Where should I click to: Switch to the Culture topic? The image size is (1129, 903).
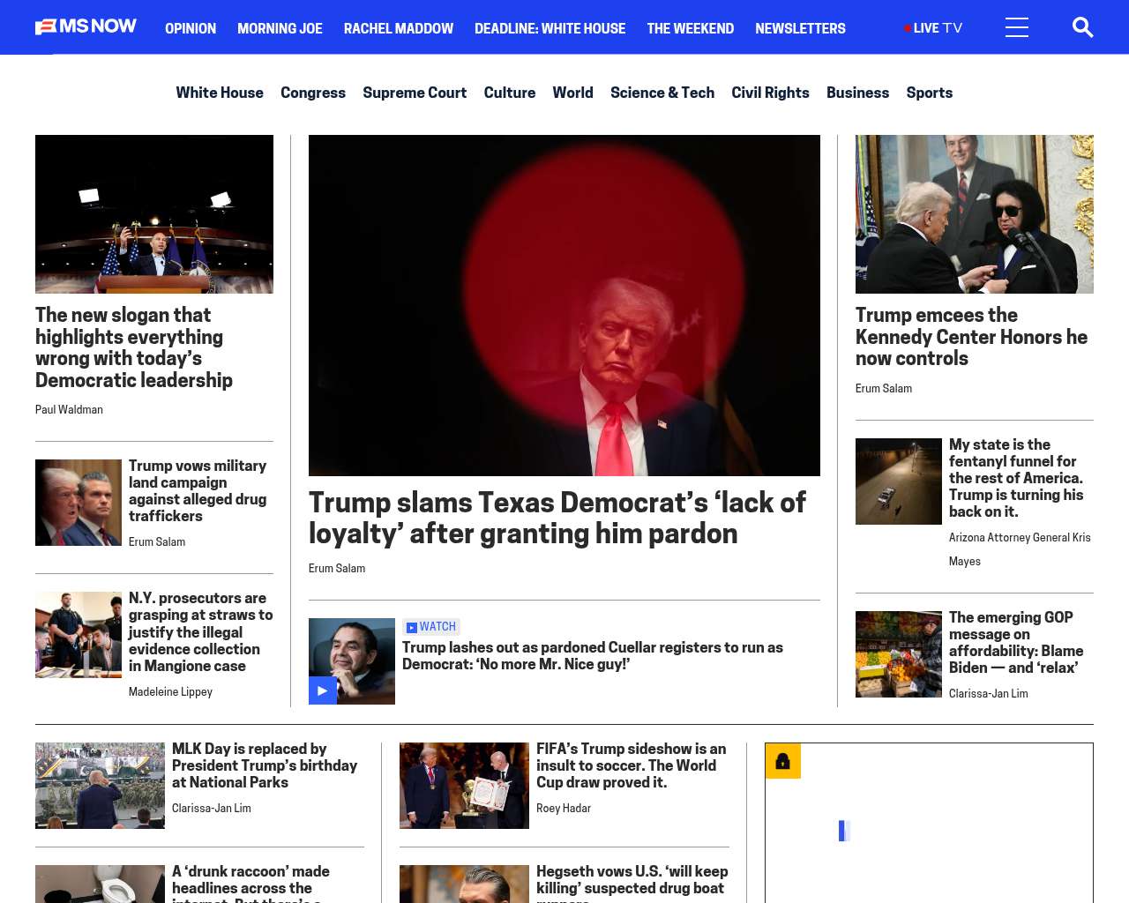(x=510, y=93)
